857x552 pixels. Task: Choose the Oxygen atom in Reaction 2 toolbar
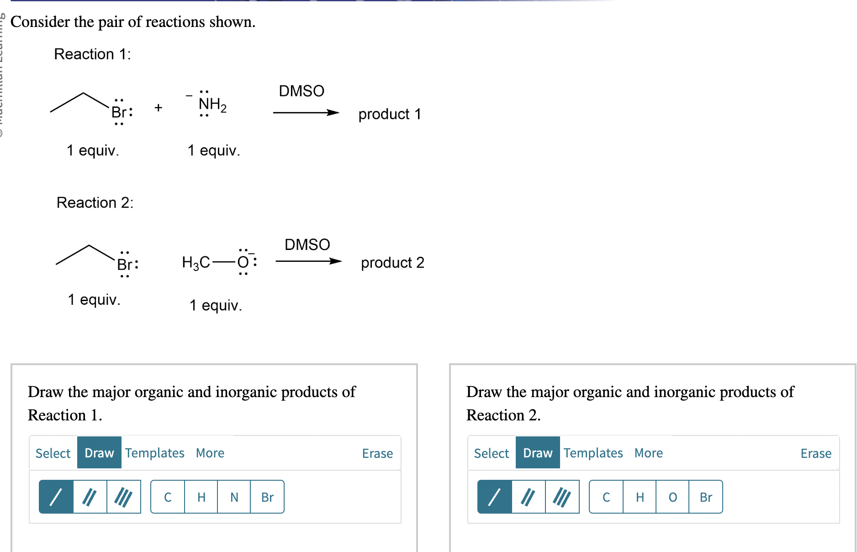(x=672, y=497)
